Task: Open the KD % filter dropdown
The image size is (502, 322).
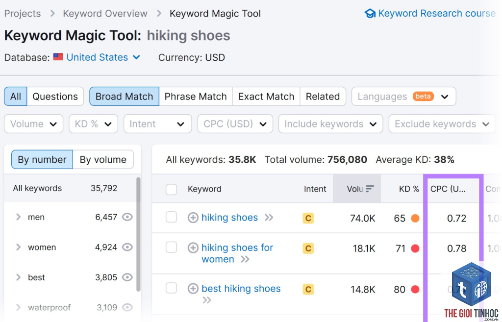Action: click(93, 124)
